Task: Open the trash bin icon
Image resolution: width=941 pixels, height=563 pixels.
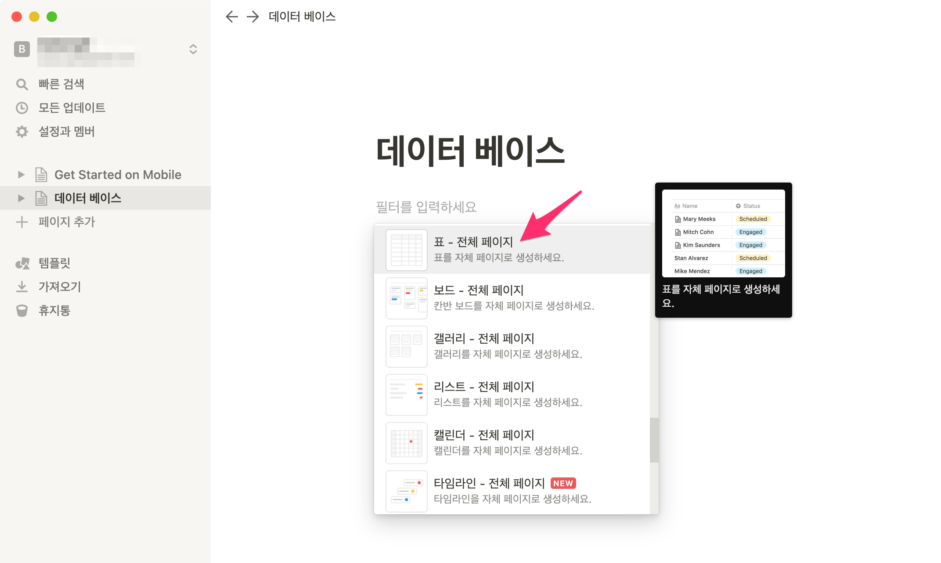Action: pos(22,311)
